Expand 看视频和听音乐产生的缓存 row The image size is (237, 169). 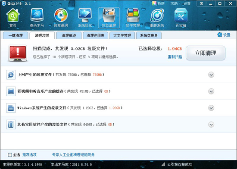coord(211,91)
